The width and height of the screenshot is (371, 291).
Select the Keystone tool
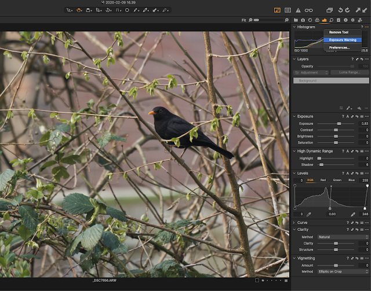118,10
